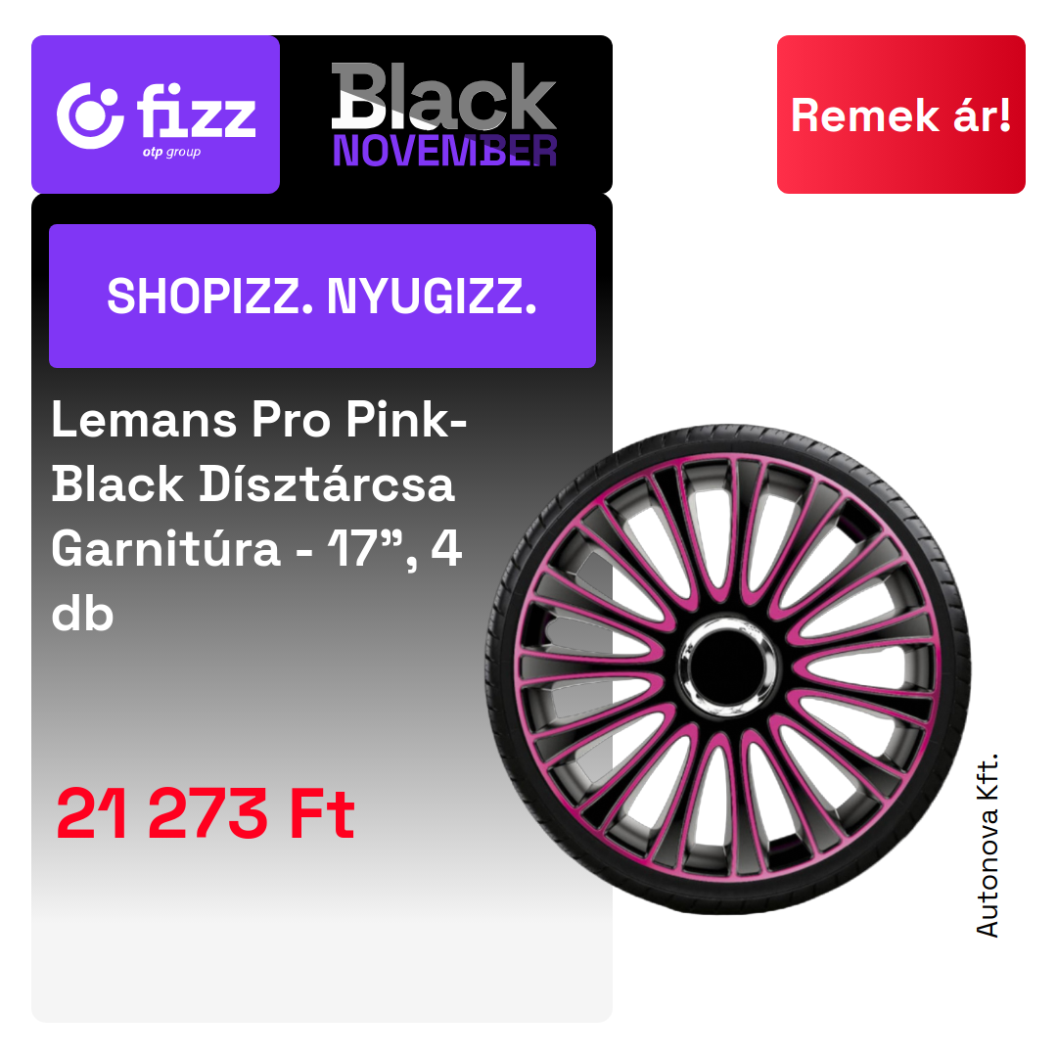Click the db quantity text
This screenshot has width=1057, height=1057.
[x=82, y=613]
